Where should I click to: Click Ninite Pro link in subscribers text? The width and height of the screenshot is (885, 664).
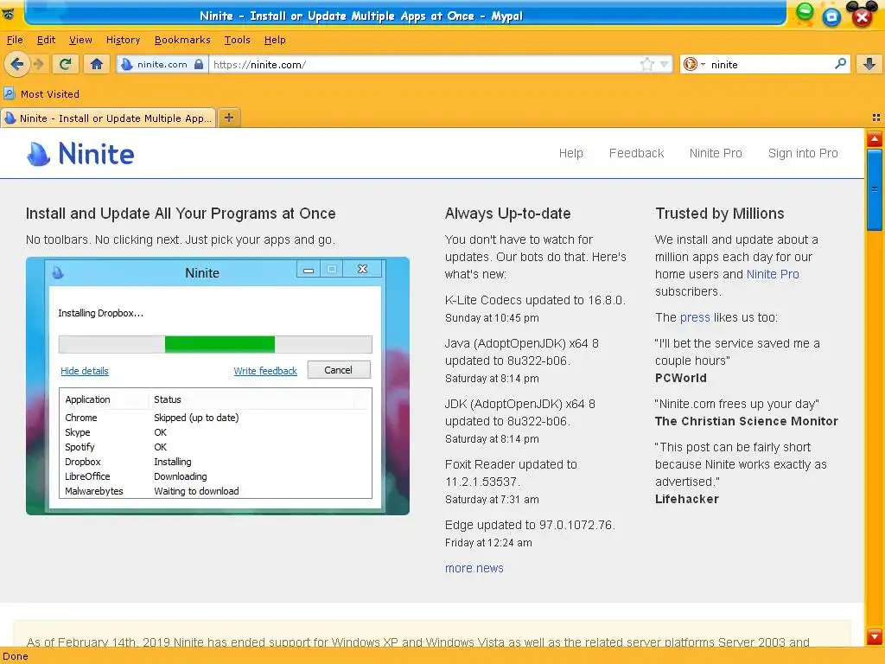[x=773, y=274]
